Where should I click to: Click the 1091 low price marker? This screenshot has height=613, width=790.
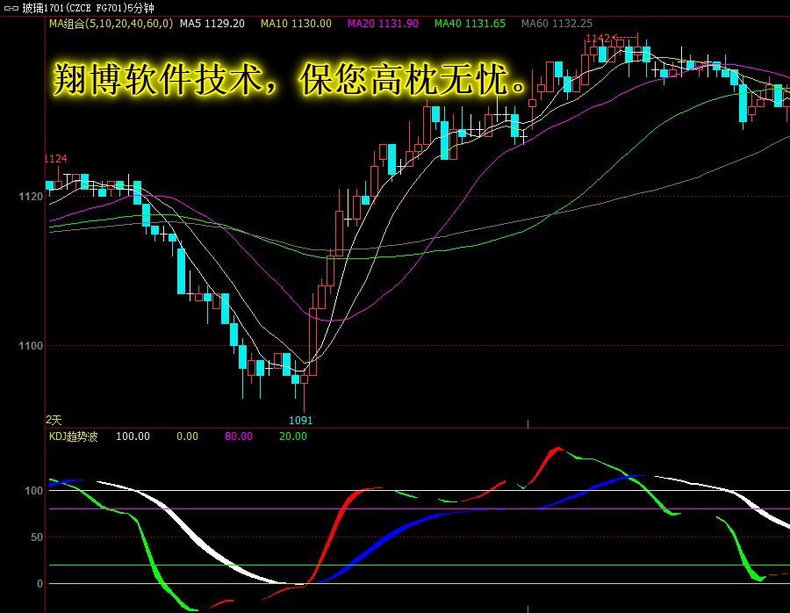(x=301, y=421)
